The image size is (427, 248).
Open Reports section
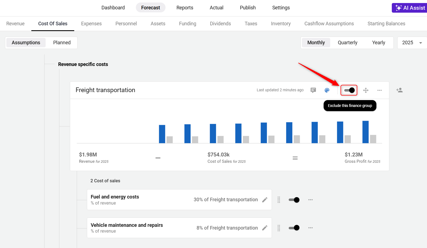[185, 8]
